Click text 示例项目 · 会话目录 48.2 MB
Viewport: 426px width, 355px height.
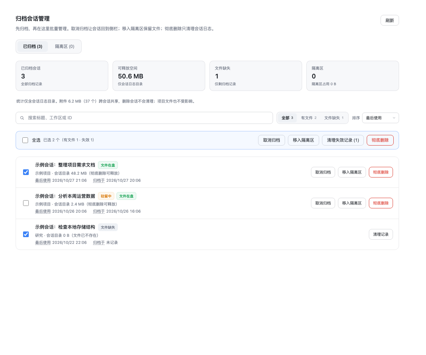61,173
